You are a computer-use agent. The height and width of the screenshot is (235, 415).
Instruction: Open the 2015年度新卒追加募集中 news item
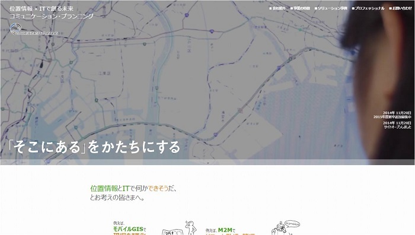tap(392, 117)
